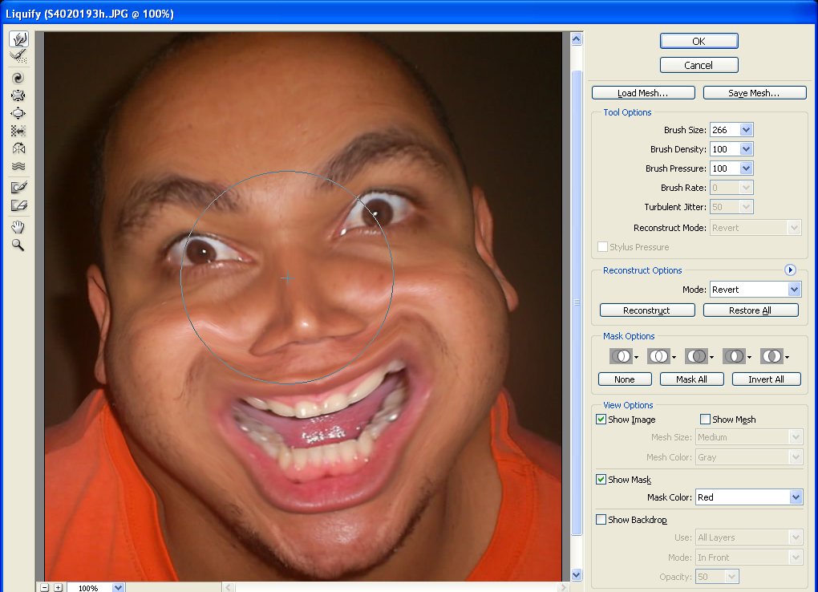Select the Bloat tool
This screenshot has width=818, height=592.
[18, 113]
